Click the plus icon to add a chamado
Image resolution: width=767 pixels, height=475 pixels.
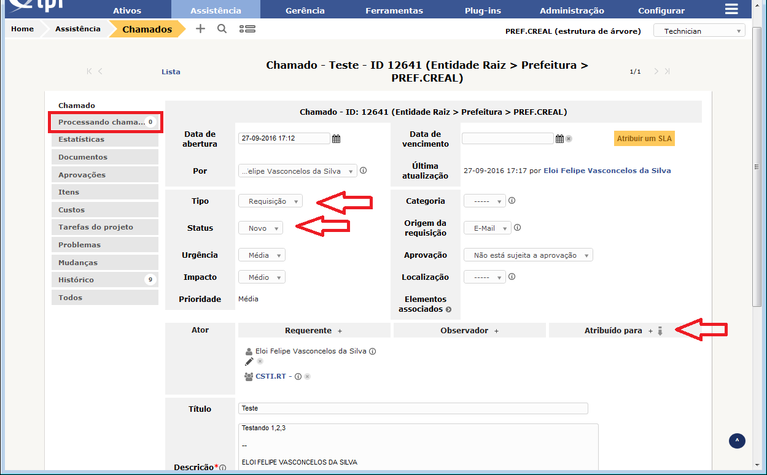coord(200,29)
